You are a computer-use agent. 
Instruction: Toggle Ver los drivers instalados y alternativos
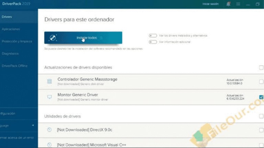coord(153,36)
